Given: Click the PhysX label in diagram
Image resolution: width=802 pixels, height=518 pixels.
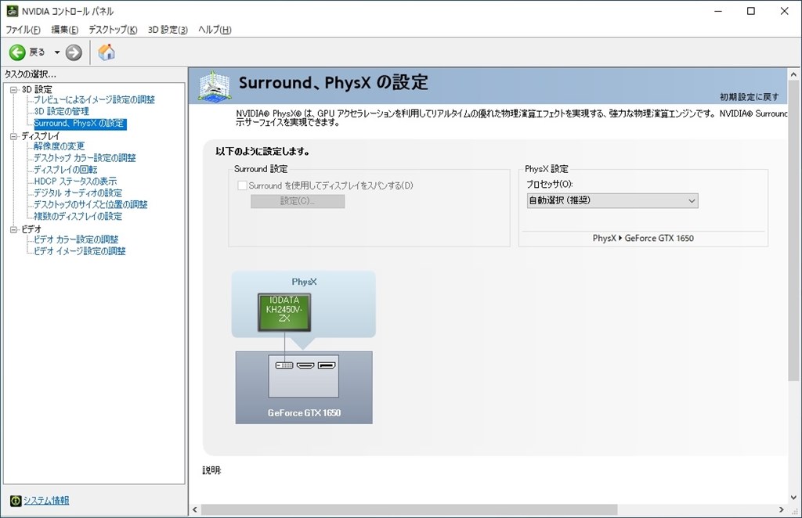Looking at the screenshot, I should [x=305, y=282].
